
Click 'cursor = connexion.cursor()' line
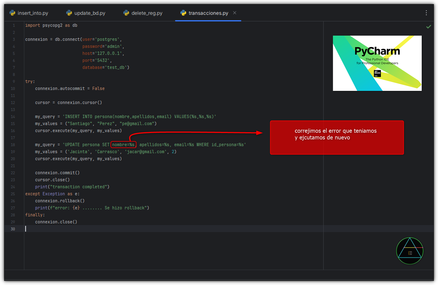tap(68, 102)
